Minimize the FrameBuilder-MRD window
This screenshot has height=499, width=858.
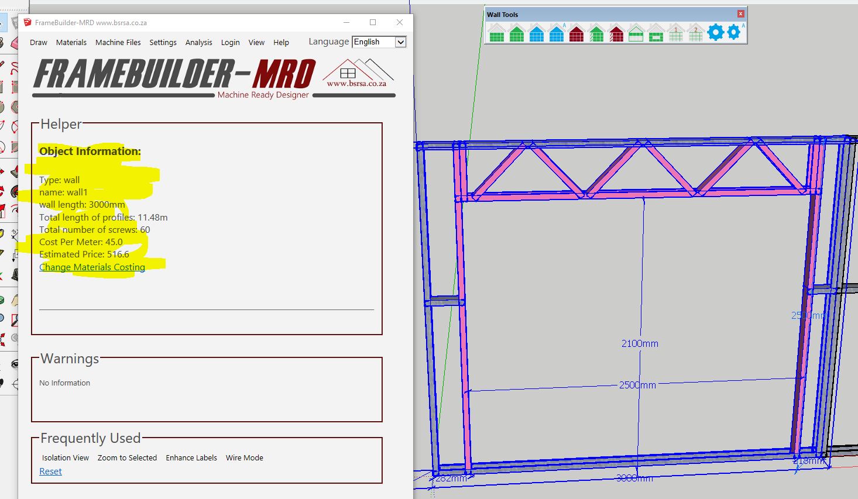pyautogui.click(x=346, y=22)
